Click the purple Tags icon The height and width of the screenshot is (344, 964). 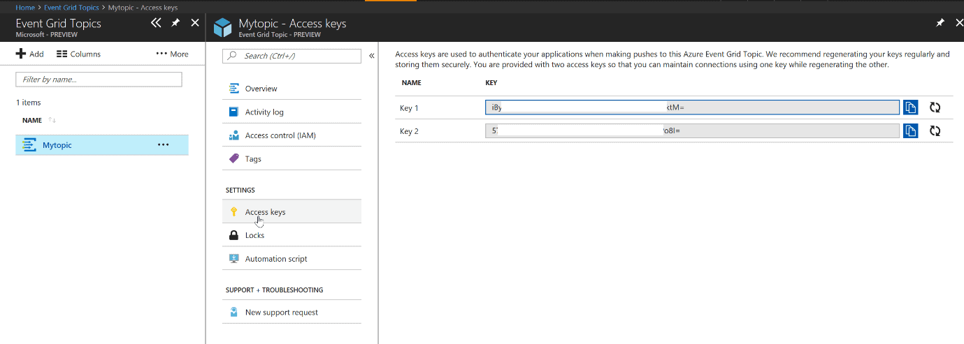click(x=234, y=158)
